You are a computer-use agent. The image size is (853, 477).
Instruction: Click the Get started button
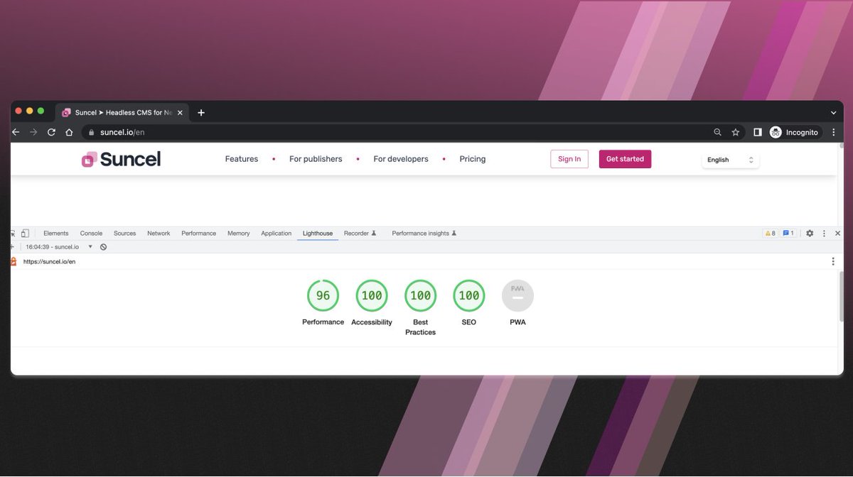[625, 159]
